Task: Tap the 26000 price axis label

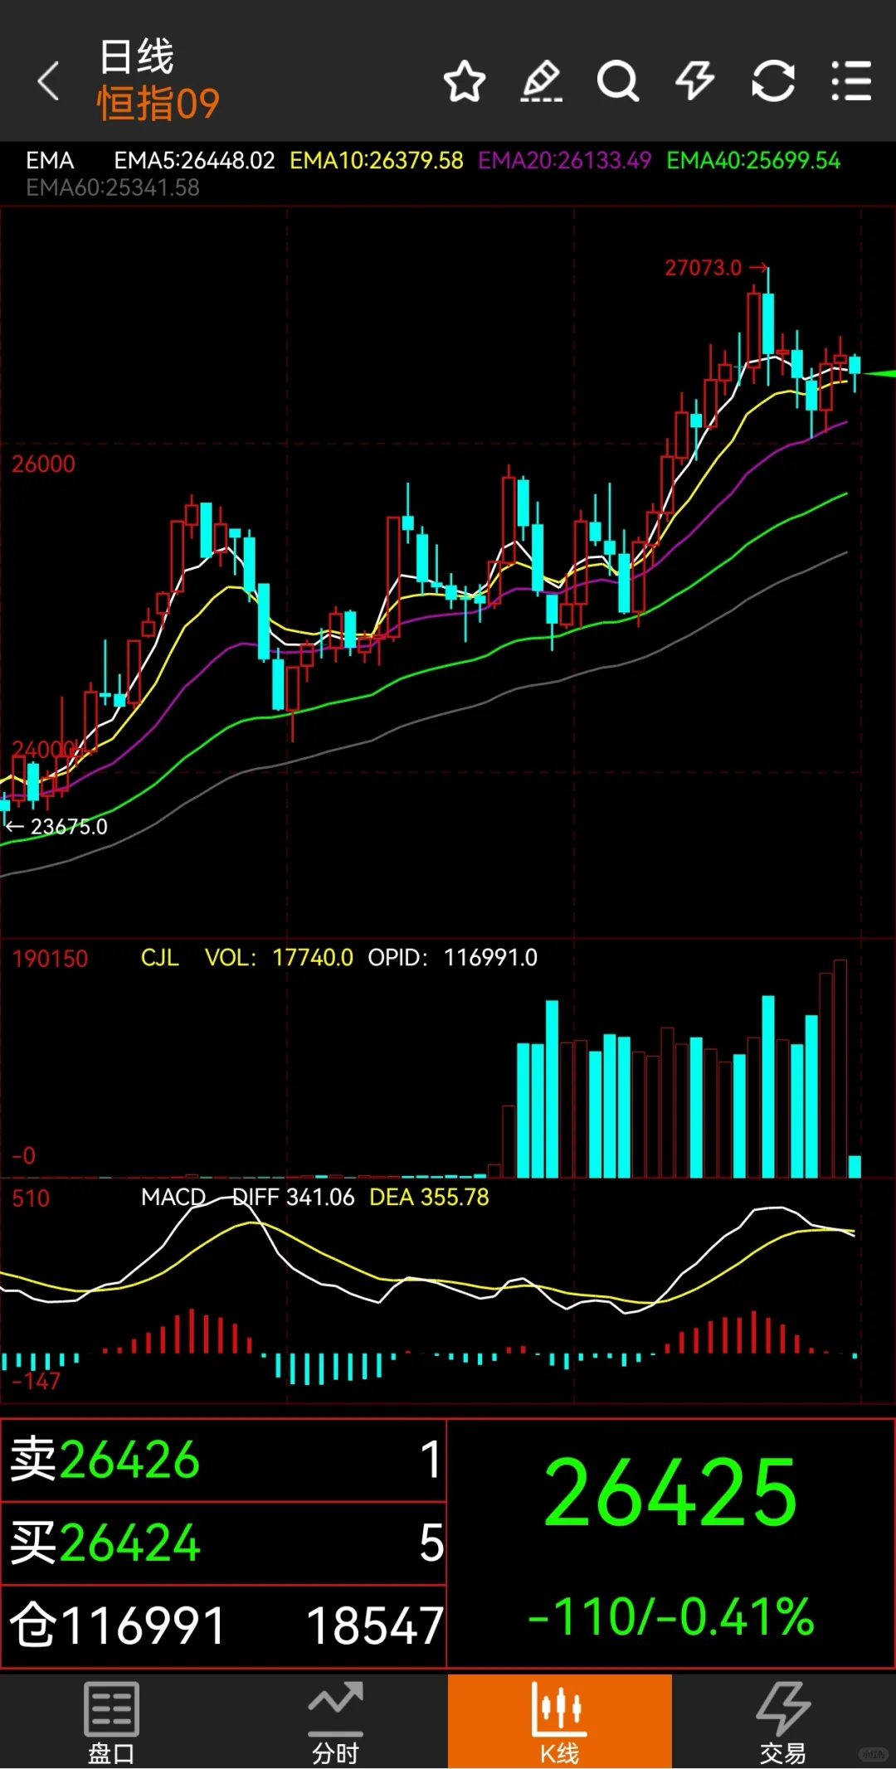Action: coord(43,464)
